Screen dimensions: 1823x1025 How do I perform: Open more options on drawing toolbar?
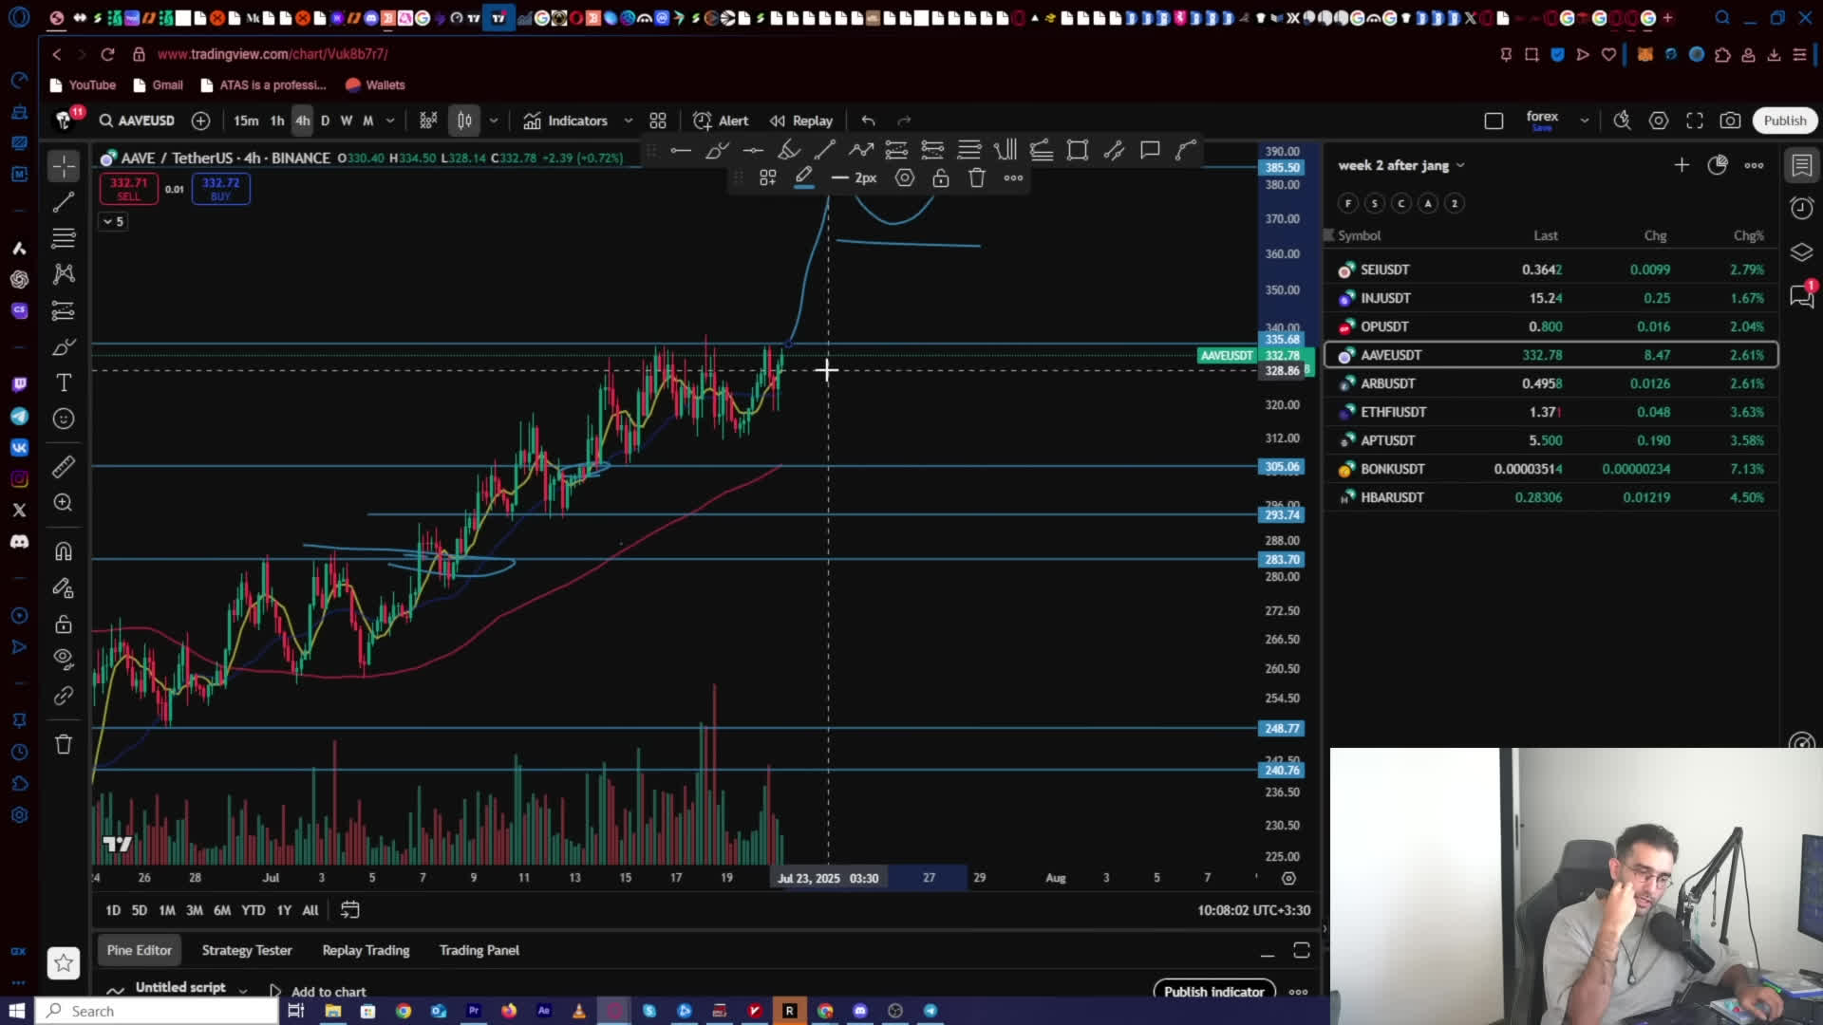pyautogui.click(x=1013, y=177)
